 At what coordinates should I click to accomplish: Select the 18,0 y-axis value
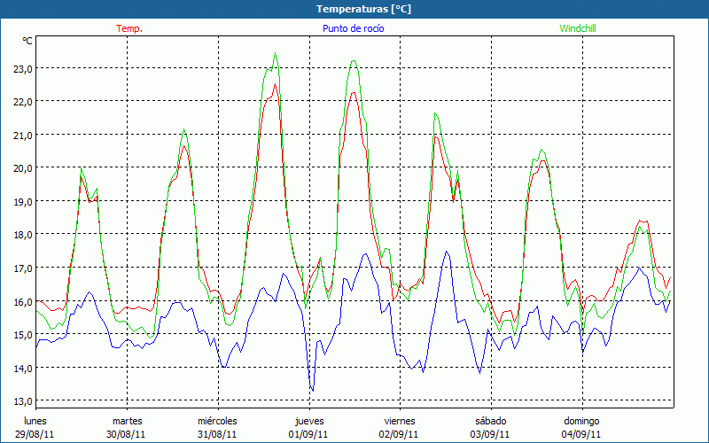click(20, 235)
